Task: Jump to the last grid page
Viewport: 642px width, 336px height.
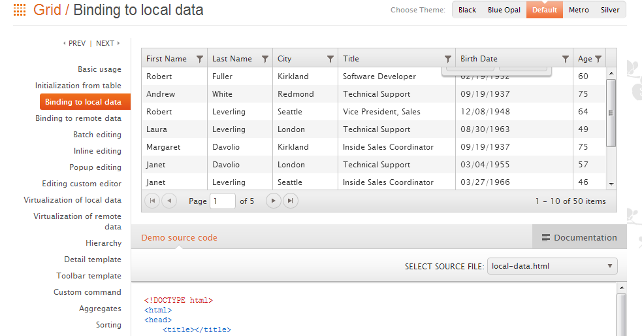Action: tap(291, 201)
